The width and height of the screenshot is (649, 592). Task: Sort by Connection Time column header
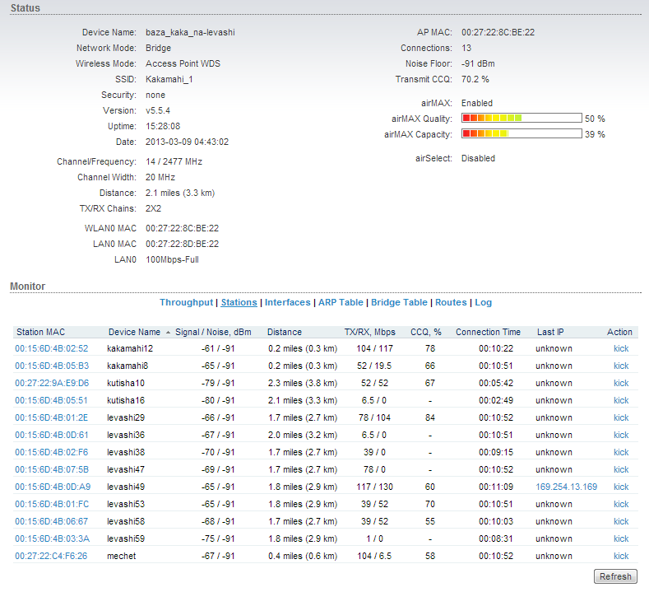coord(488,333)
